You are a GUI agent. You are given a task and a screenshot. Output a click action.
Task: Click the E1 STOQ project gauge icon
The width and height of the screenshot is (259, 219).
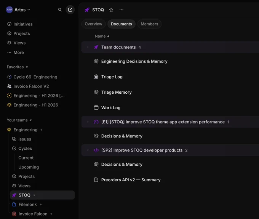point(96,122)
